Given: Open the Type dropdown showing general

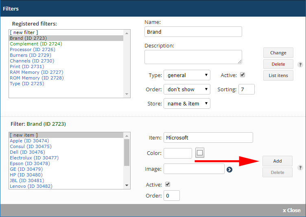Looking at the screenshot, I should tap(187, 75).
